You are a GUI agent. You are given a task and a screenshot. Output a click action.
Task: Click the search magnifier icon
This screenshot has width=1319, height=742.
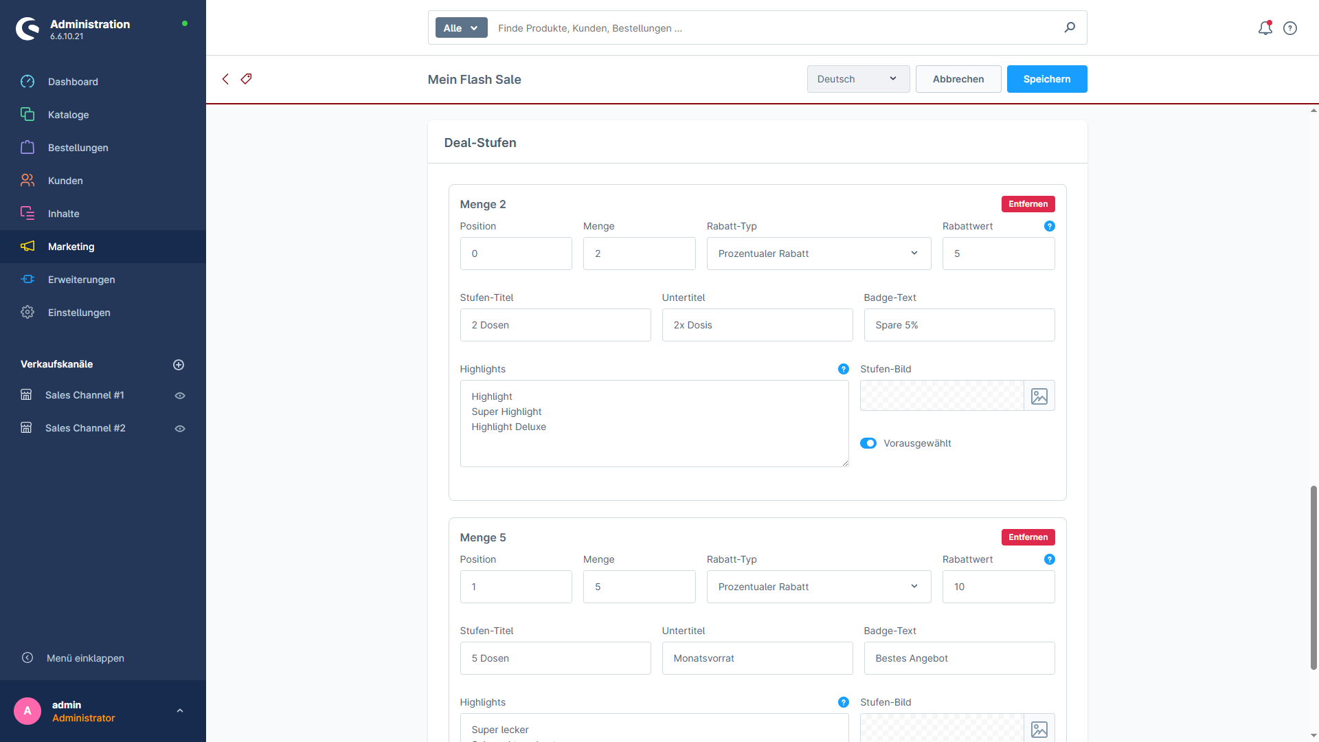[x=1070, y=27]
